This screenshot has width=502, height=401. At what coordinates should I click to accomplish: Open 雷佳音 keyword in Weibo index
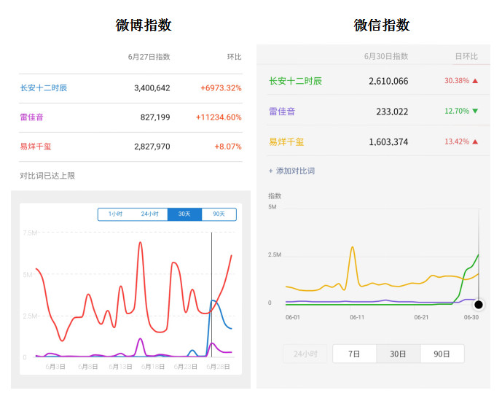pyautogui.click(x=32, y=117)
